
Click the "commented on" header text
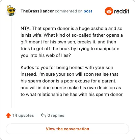[69, 11]
